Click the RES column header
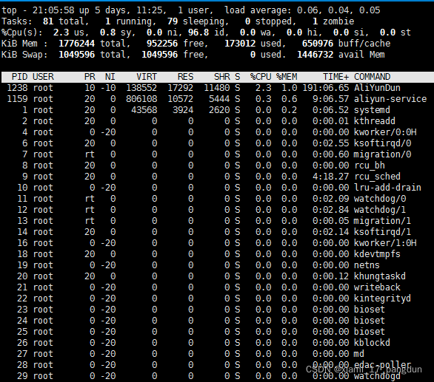This screenshot has height=382, width=434. click(185, 77)
